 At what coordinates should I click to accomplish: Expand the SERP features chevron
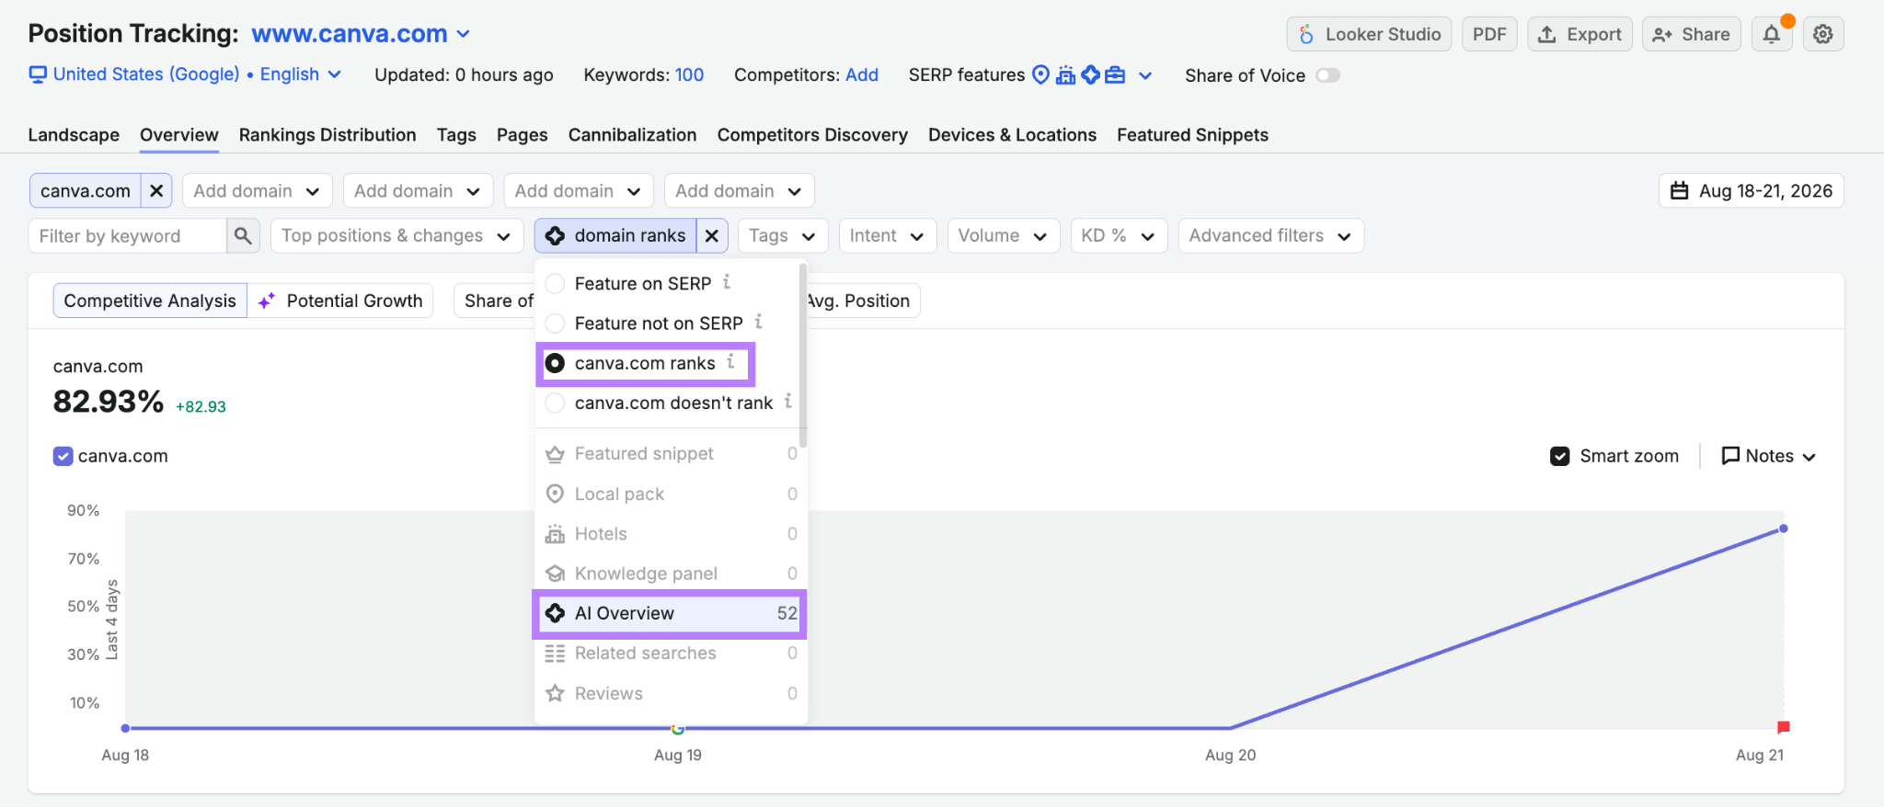1145,75
